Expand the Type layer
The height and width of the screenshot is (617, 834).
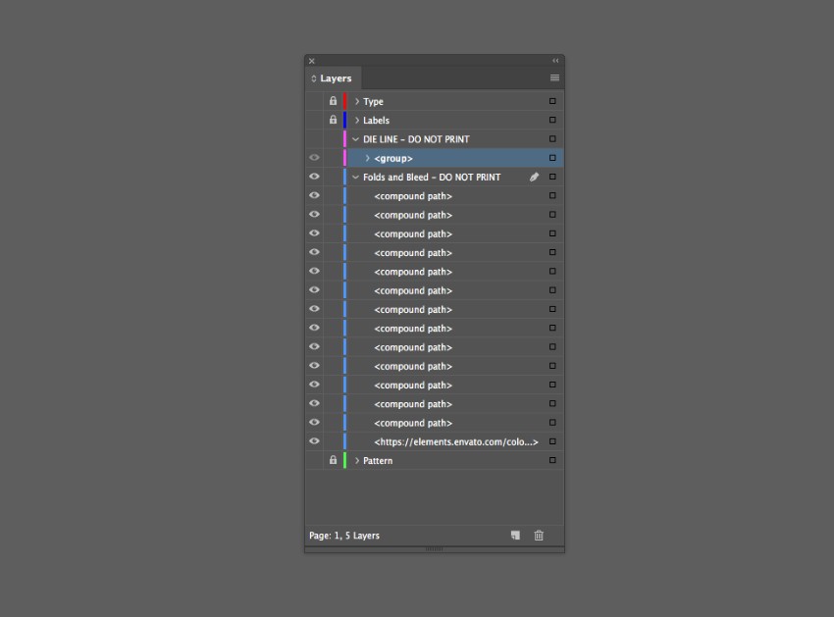pos(356,102)
